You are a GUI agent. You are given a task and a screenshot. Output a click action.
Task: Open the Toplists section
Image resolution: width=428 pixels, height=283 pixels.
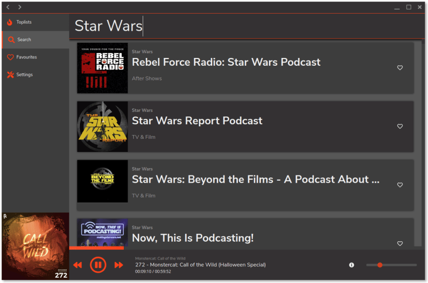coord(36,22)
